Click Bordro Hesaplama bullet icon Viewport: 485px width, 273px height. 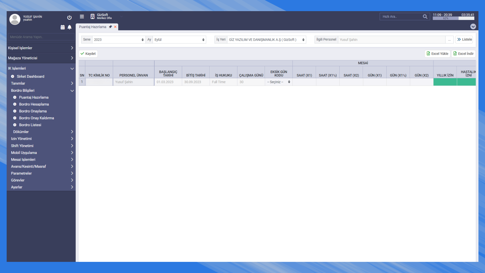coord(15,104)
